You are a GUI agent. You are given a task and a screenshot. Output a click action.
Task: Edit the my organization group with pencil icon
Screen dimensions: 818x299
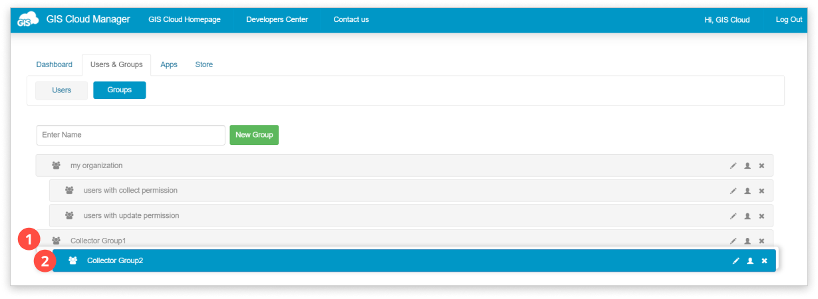(x=734, y=165)
